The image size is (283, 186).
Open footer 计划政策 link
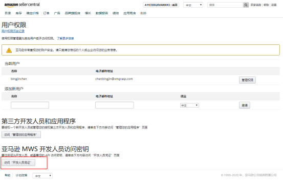tap(21, 175)
